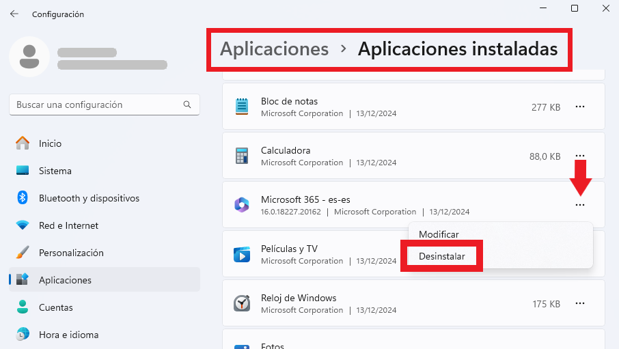Click the Bloc de notas app icon
This screenshot has height=349, width=619.
click(x=242, y=107)
